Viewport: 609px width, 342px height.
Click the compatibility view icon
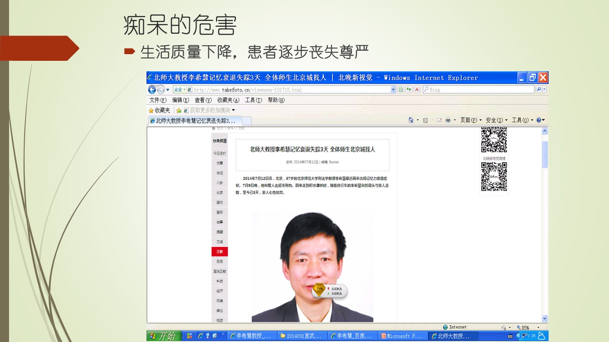(401, 89)
